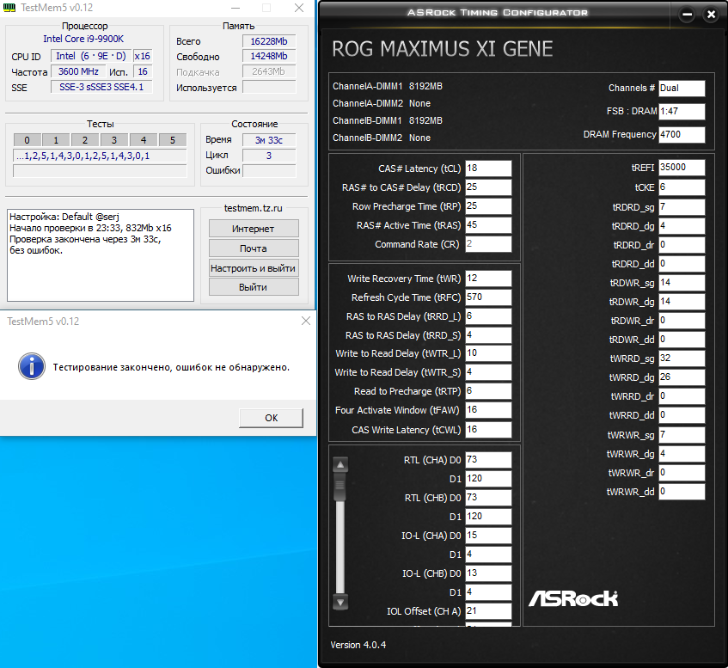This screenshot has width=728, height=668.
Task: Click the RAS# Active Time (tRAS) field
Action: [x=488, y=225]
